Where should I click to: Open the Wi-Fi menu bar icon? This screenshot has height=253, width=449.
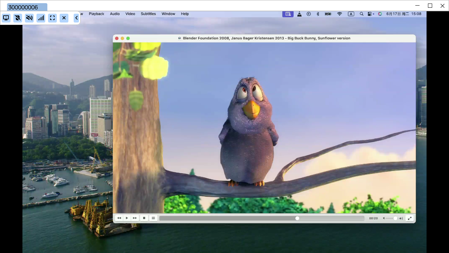[x=340, y=14]
